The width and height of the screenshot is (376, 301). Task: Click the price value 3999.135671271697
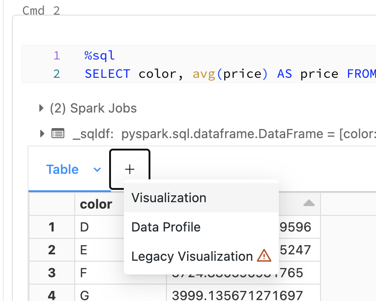coord(237,296)
